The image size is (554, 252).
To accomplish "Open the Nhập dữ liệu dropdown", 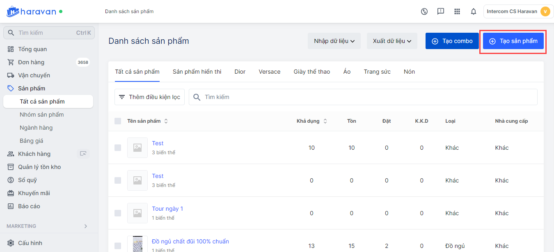I will (334, 41).
